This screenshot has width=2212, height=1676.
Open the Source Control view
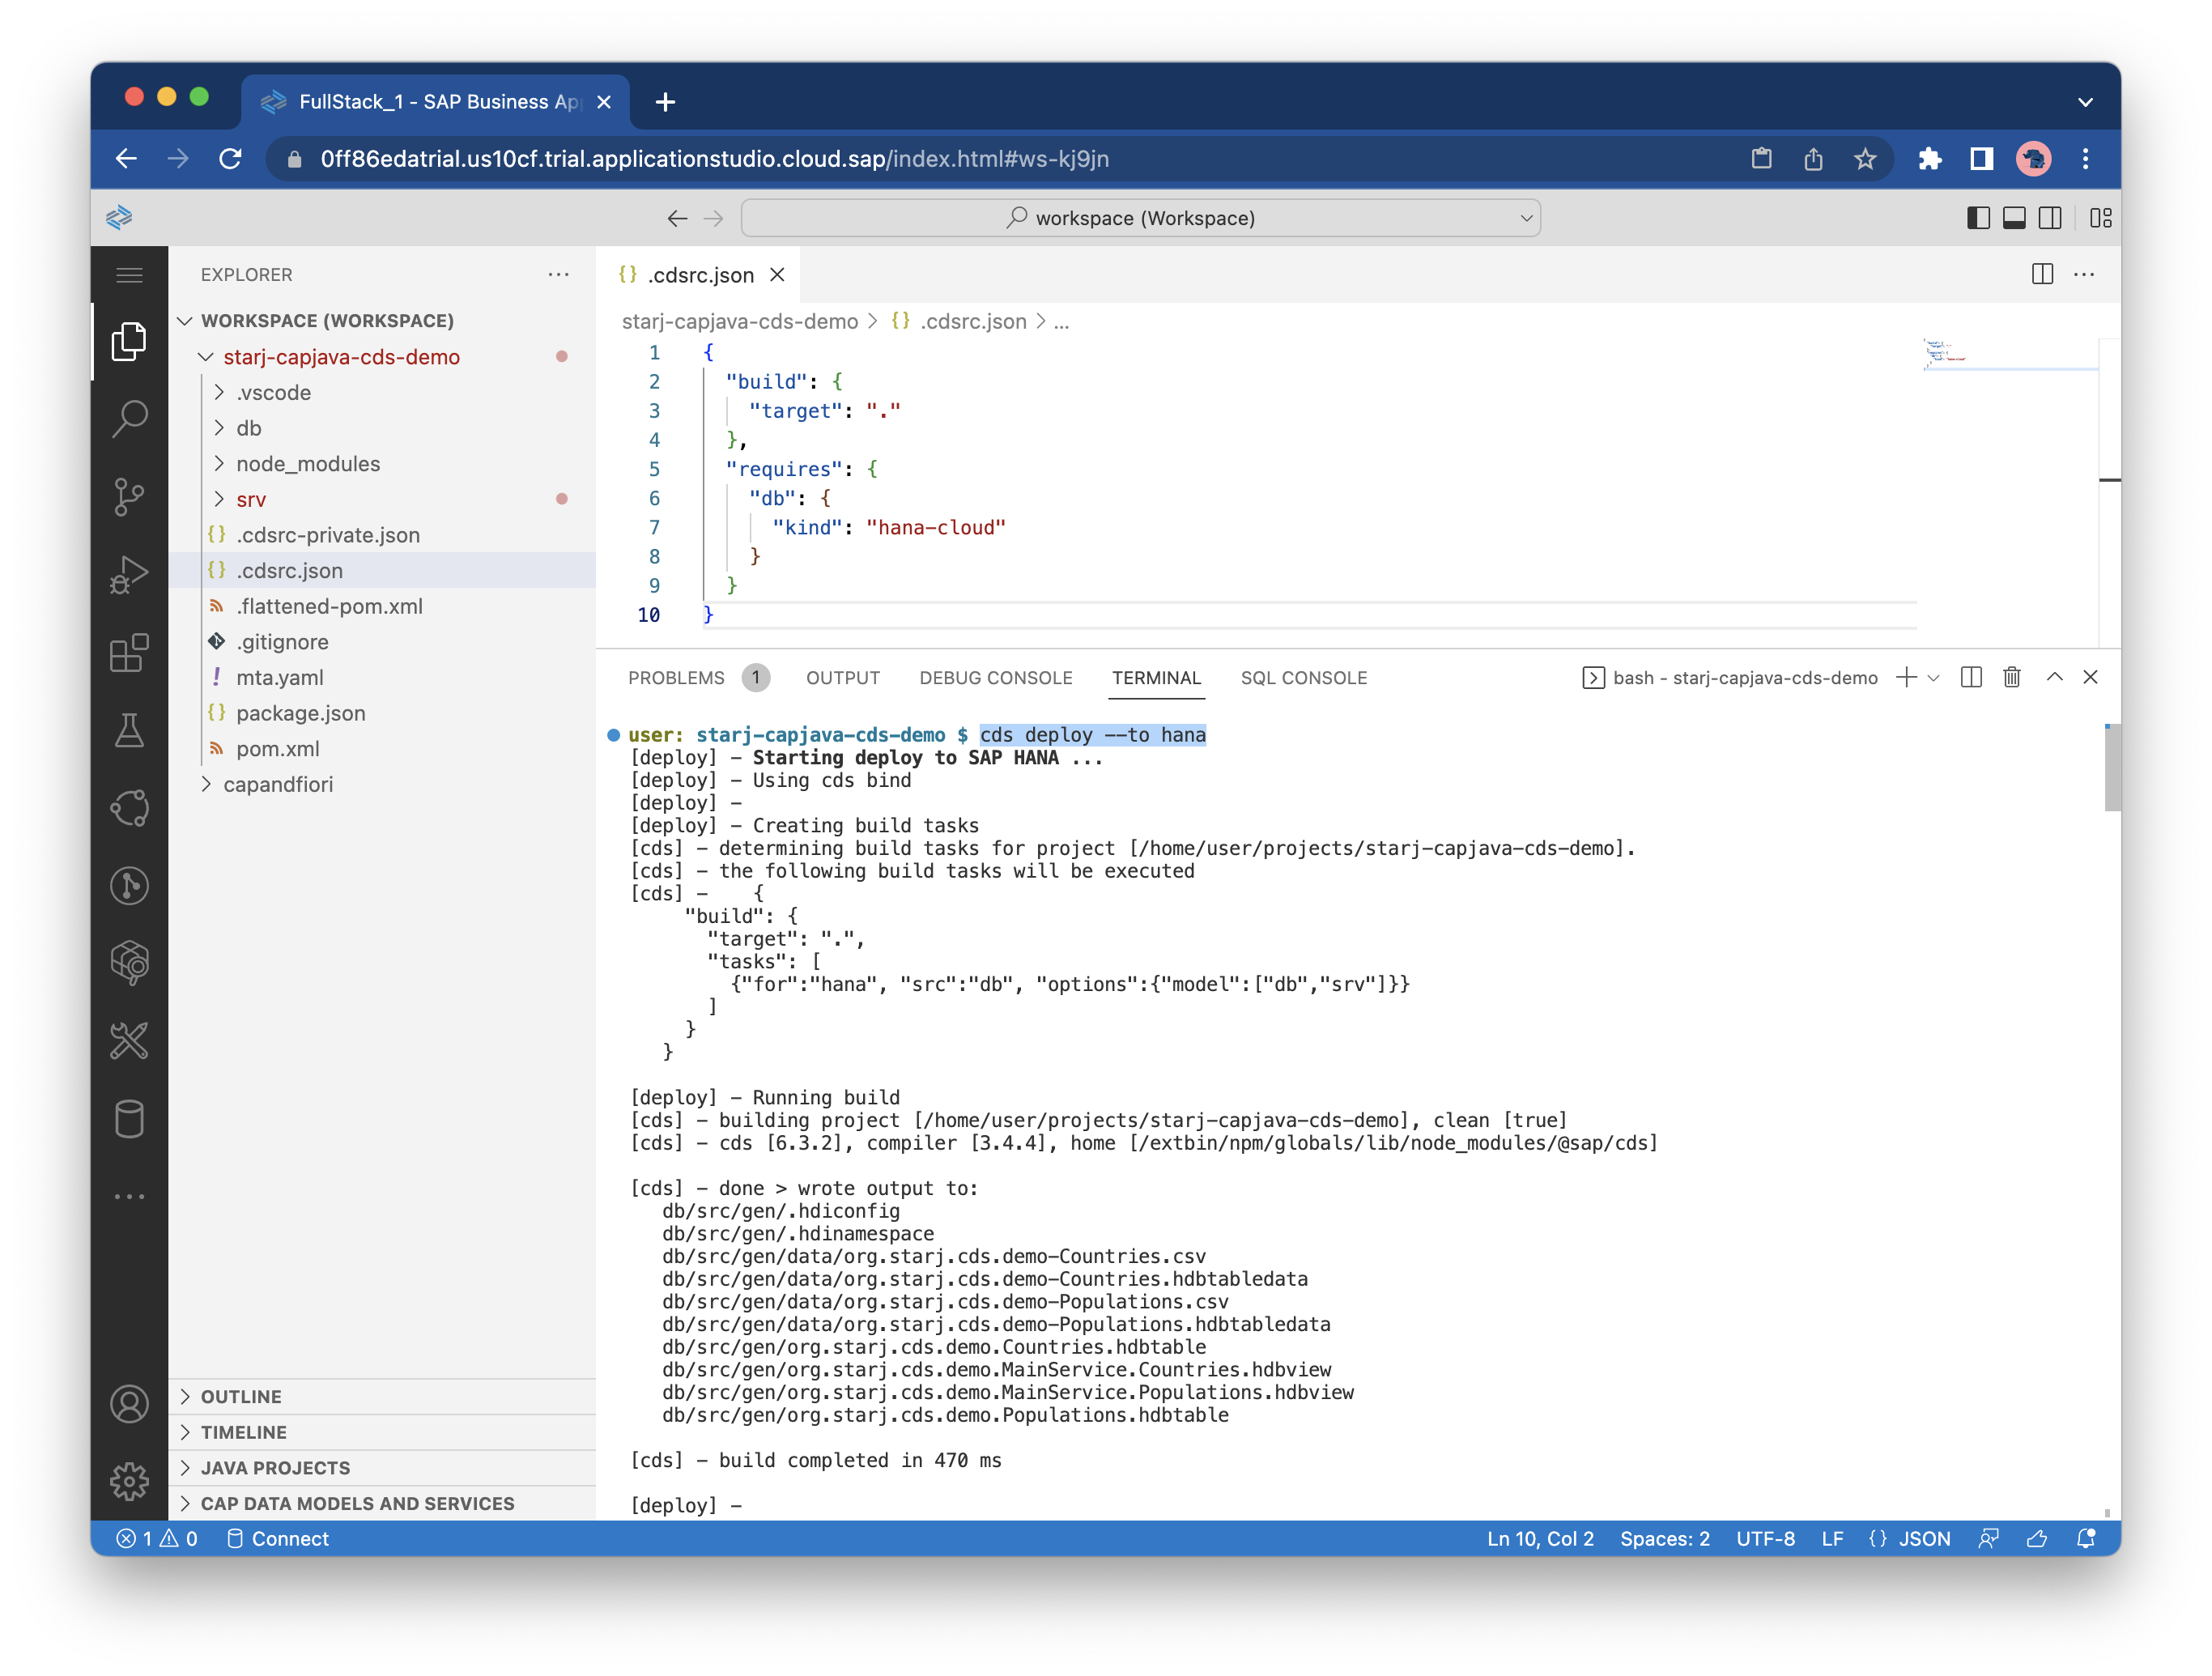point(129,496)
